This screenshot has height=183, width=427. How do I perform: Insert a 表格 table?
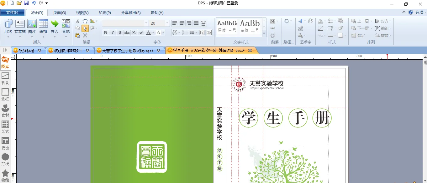(43, 27)
